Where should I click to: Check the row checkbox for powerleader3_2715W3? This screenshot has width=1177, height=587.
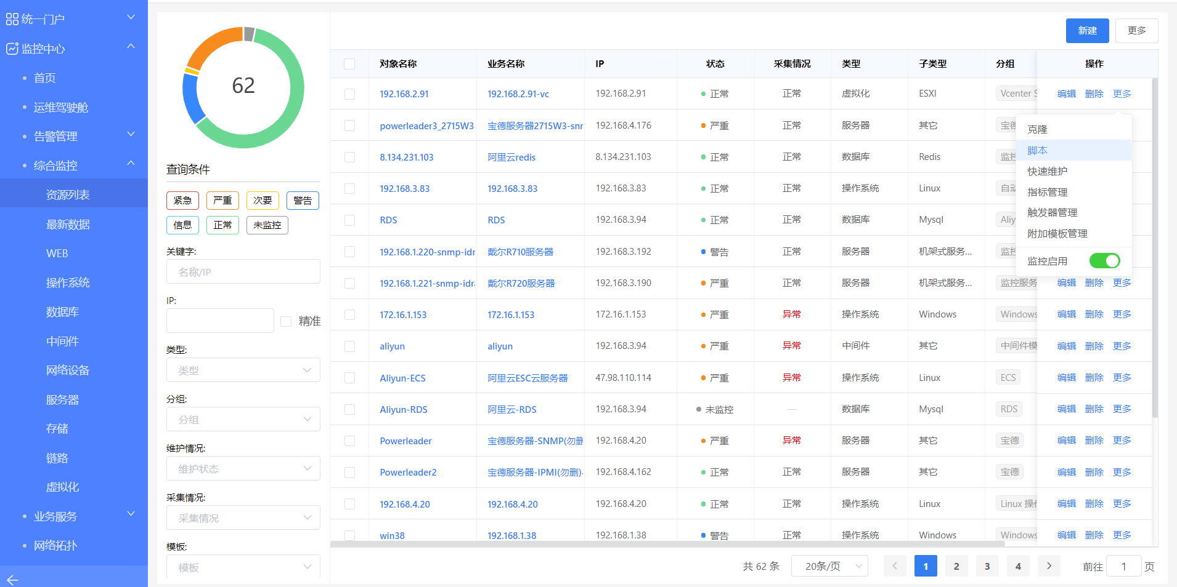tap(349, 126)
